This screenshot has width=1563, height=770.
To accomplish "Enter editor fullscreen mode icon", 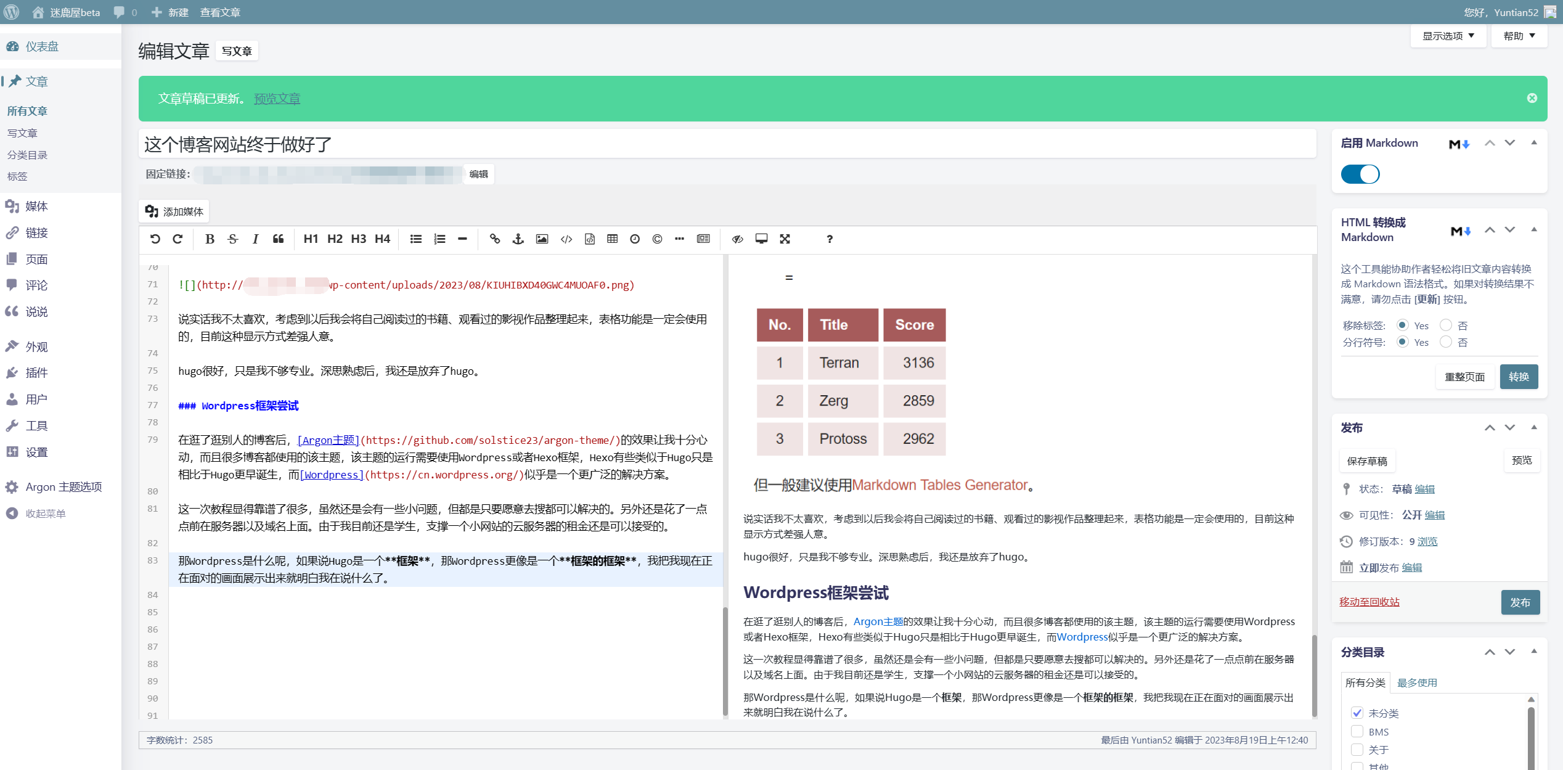I will 785,239.
